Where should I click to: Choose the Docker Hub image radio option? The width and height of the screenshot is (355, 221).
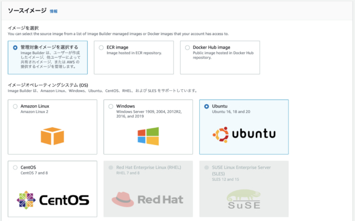187,48
